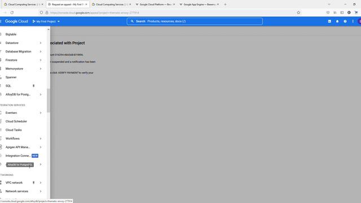This screenshot has height=203, width=361.
Task: Expand the Workflows submenu chevron
Action: 41,139
